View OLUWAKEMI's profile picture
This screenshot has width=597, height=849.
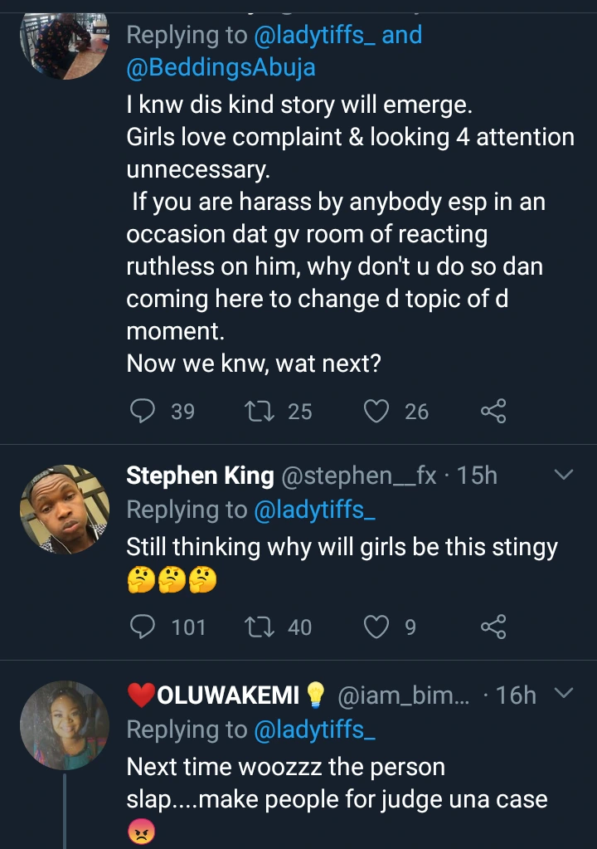pyautogui.click(x=65, y=725)
